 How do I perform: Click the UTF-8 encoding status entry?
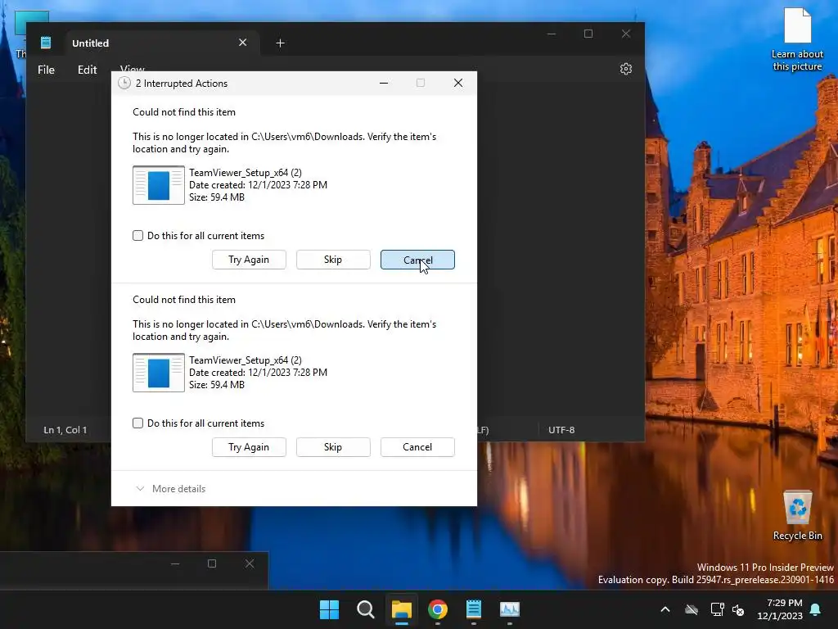pos(561,430)
